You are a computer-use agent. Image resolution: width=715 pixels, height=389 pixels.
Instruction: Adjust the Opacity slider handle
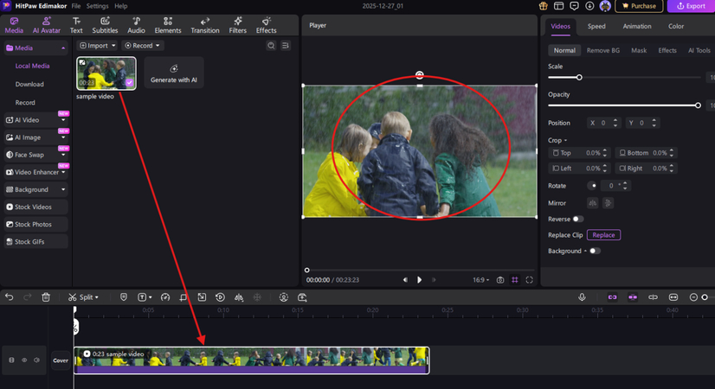698,105
